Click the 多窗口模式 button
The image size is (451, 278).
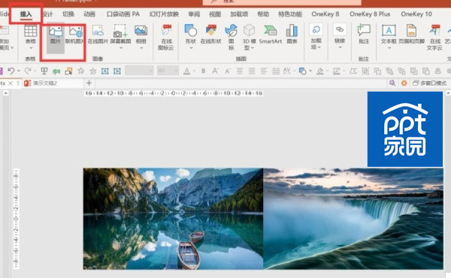tap(430, 83)
